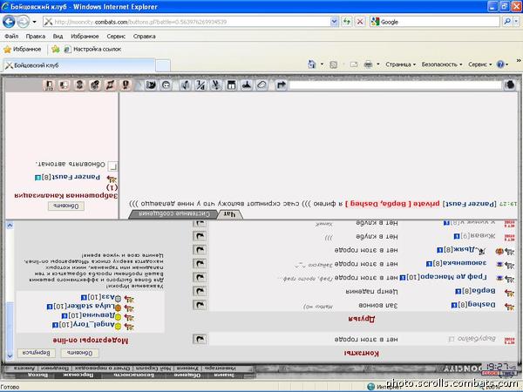Open the Персонаж item in the game bottom menu
The height and width of the screenshot is (392, 523).
[78, 375]
